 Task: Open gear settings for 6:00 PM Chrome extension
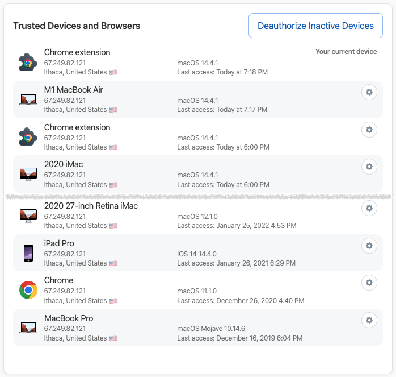(x=369, y=130)
